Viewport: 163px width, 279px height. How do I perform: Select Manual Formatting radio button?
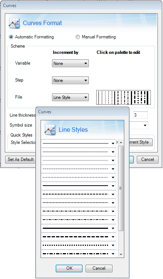click(78, 37)
